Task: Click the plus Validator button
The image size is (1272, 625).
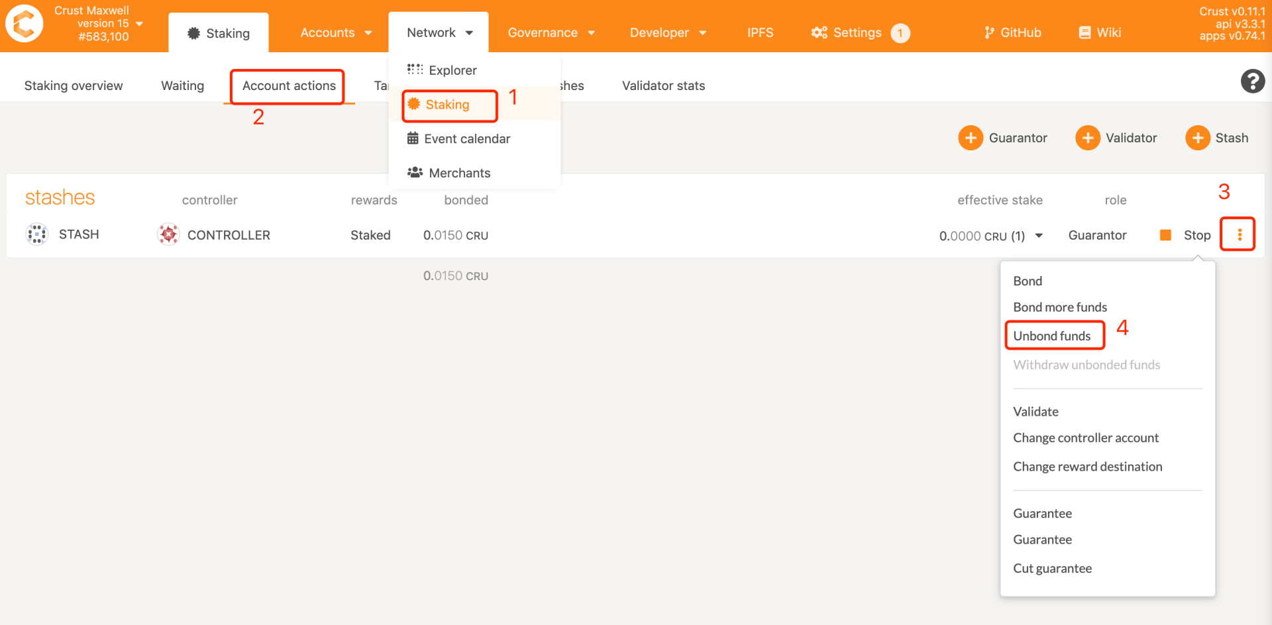Action: pyautogui.click(x=1116, y=138)
